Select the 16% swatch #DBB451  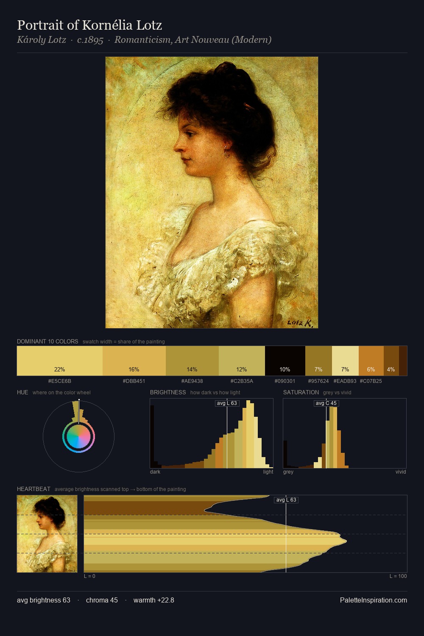pos(134,361)
